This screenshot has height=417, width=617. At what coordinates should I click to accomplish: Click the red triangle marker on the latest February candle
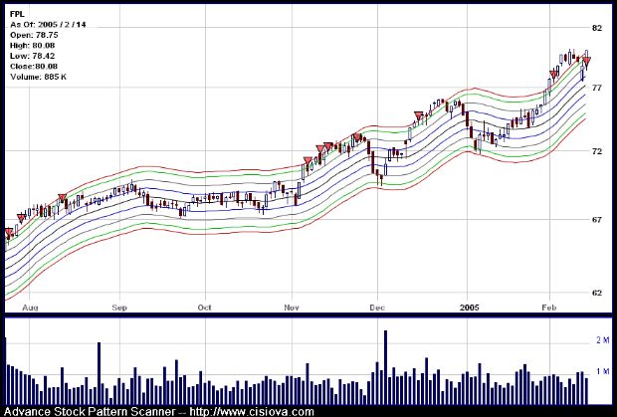[x=586, y=61]
